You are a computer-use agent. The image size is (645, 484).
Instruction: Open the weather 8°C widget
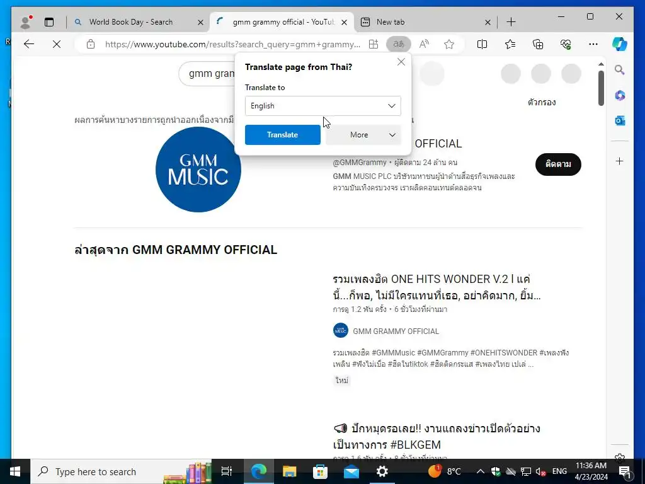tap(445, 471)
